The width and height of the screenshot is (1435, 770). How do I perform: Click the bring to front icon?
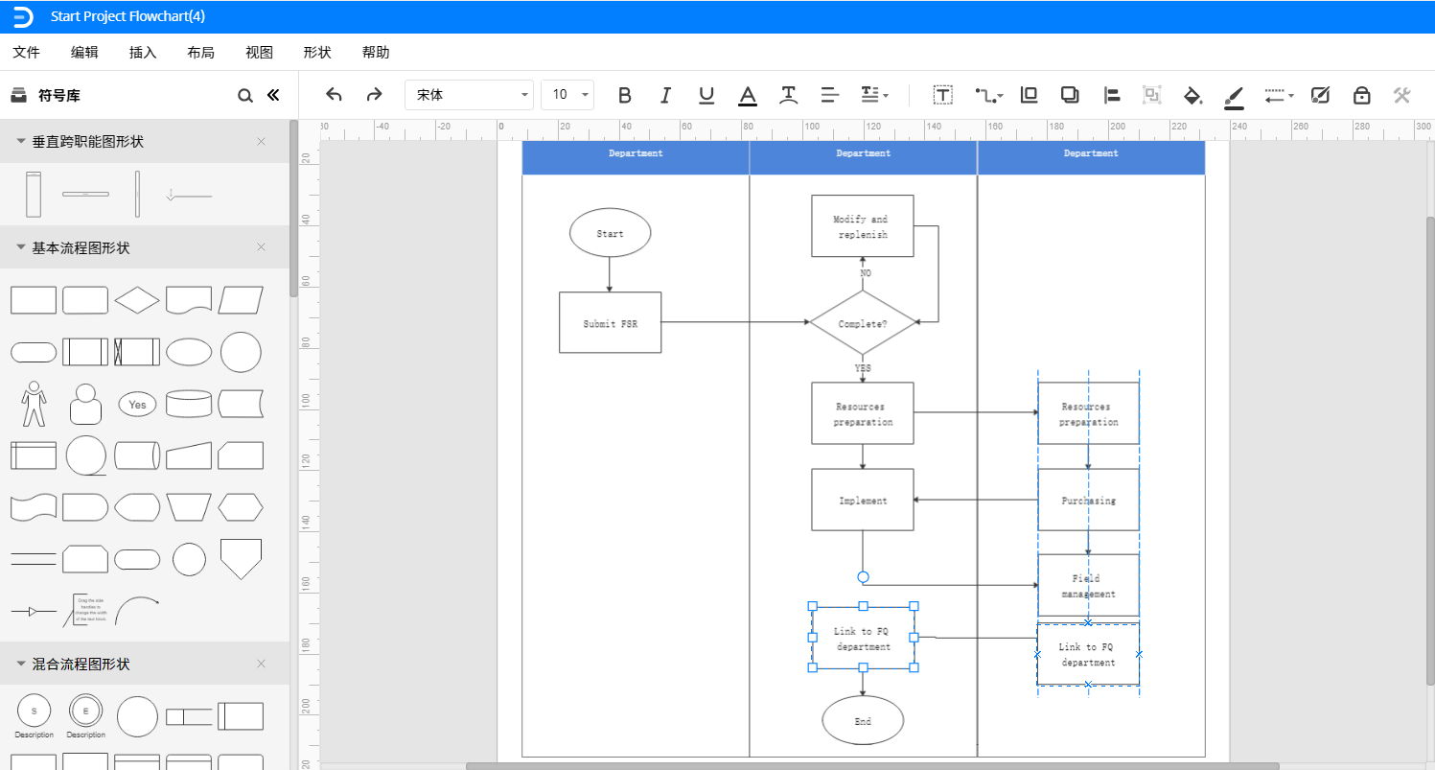(1029, 94)
